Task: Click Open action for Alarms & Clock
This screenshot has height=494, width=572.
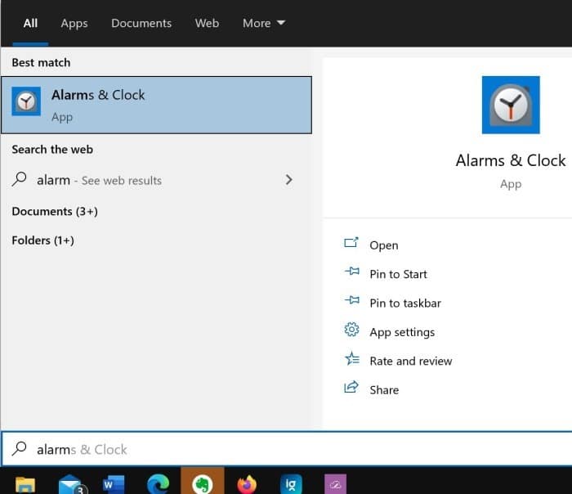Action: pyautogui.click(x=384, y=245)
